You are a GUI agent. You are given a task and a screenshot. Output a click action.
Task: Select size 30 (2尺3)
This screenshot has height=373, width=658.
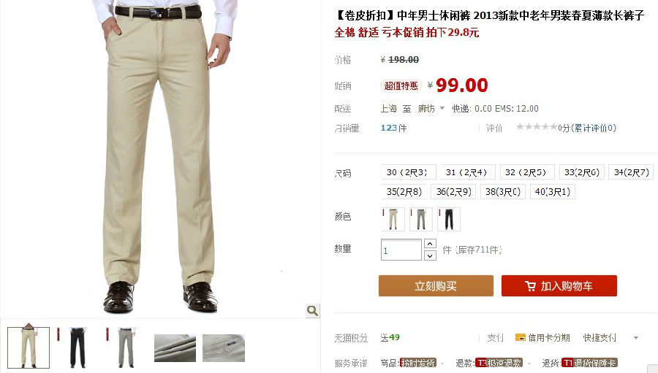[x=408, y=172]
